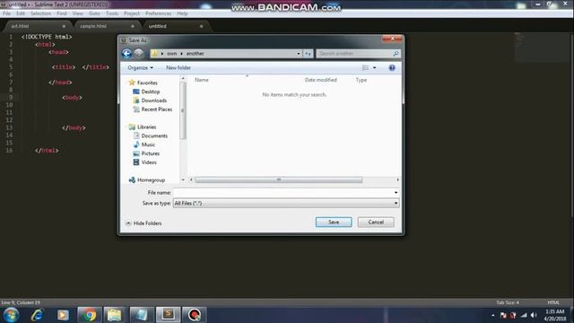Click the Name column header
This screenshot has width=574, height=323.
(x=202, y=80)
